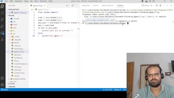Toggle secondary sidebar layout icon

pos(150,1)
